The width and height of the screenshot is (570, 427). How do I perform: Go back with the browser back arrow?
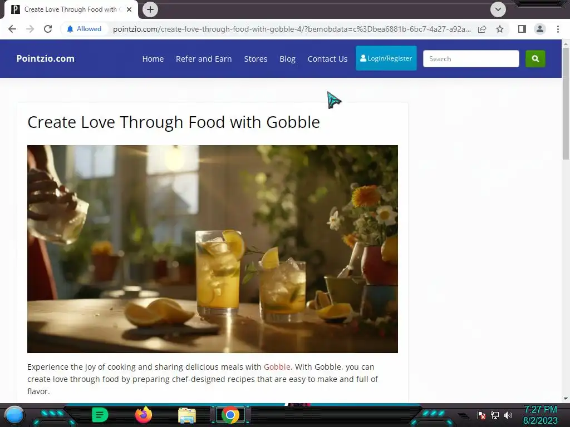click(12, 29)
